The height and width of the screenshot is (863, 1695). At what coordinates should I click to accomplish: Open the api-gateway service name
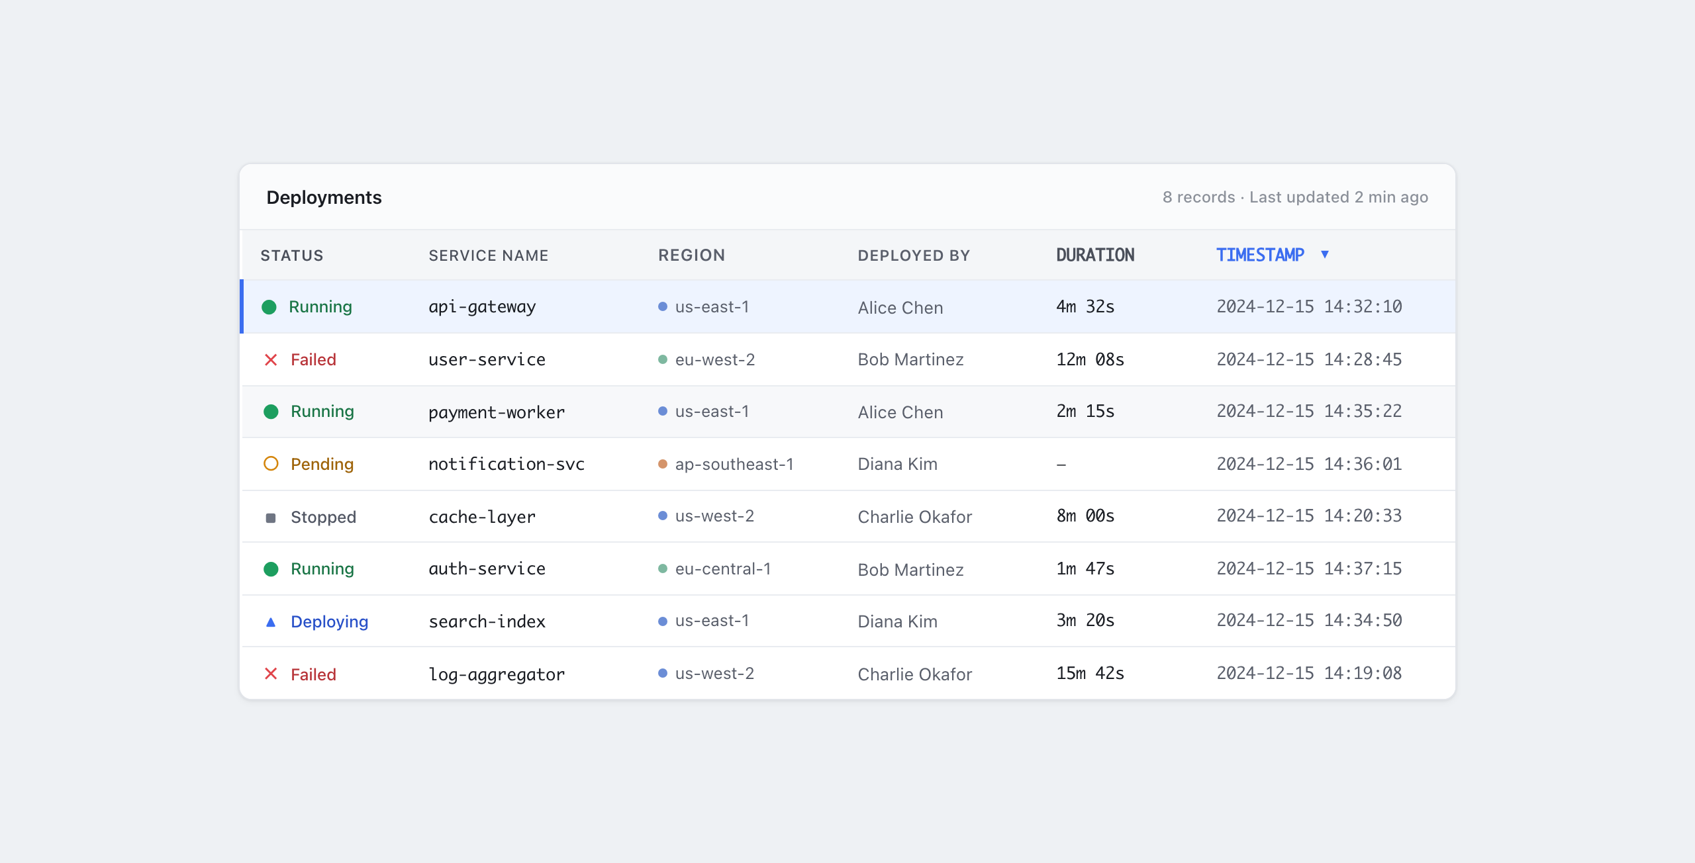[482, 307]
